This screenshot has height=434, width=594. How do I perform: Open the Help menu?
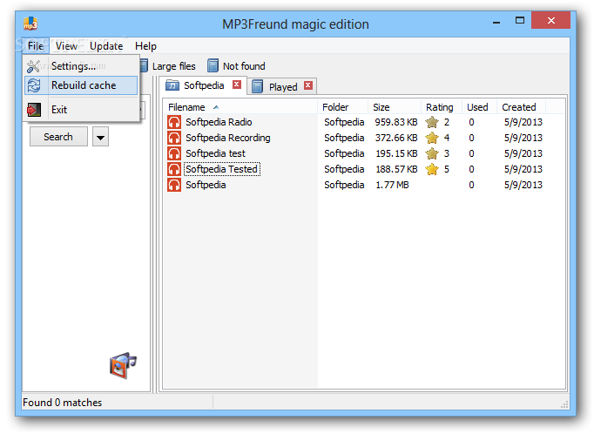(145, 46)
